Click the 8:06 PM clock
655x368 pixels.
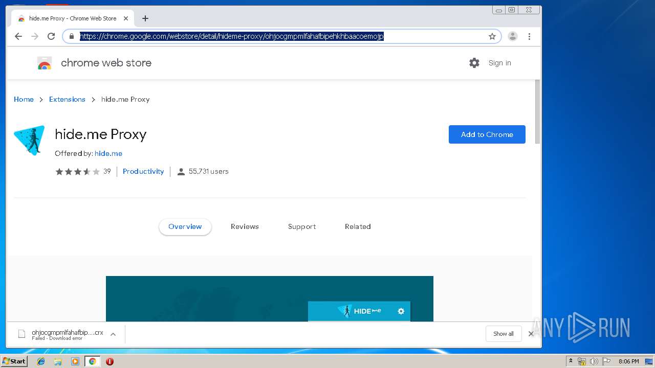pos(628,361)
